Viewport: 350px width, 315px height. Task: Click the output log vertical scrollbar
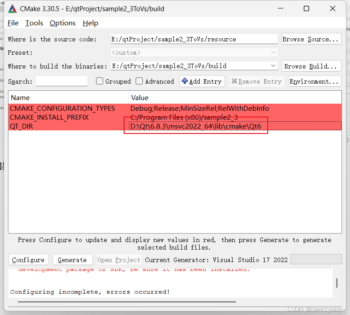337,283
